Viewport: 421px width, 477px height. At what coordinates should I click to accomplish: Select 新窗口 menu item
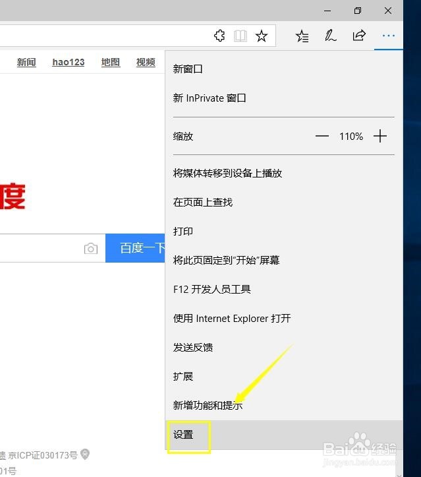tap(284, 69)
